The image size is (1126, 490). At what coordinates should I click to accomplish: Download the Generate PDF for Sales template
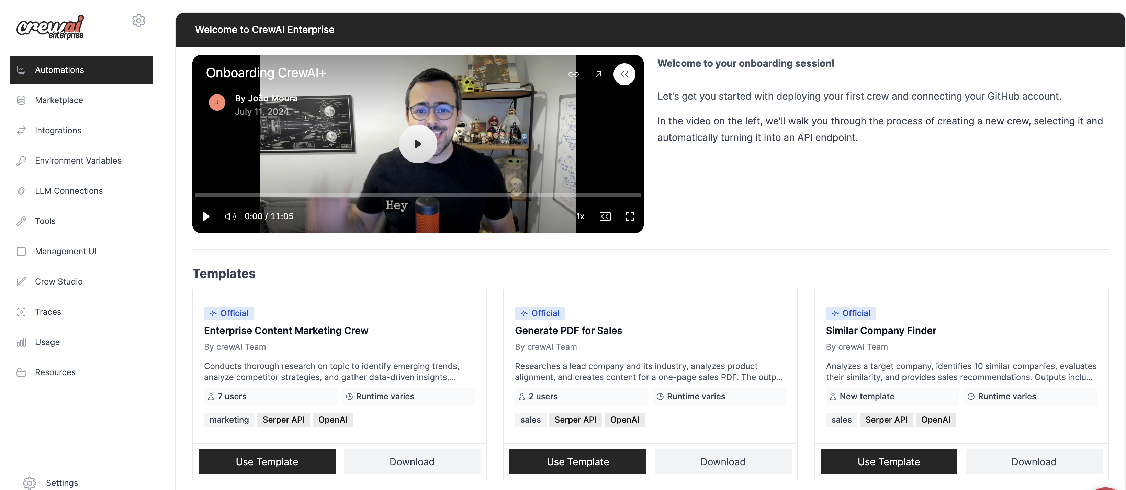722,461
